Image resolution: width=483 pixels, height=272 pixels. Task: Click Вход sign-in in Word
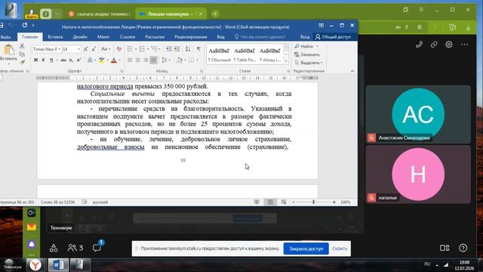[x=305, y=37]
